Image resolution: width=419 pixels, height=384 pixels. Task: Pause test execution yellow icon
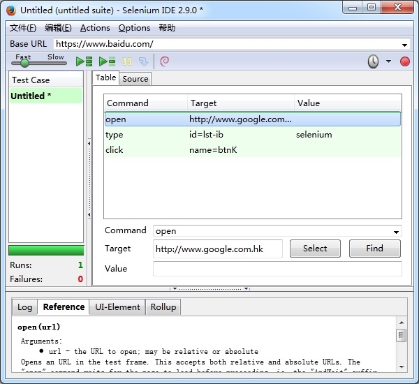pos(127,61)
